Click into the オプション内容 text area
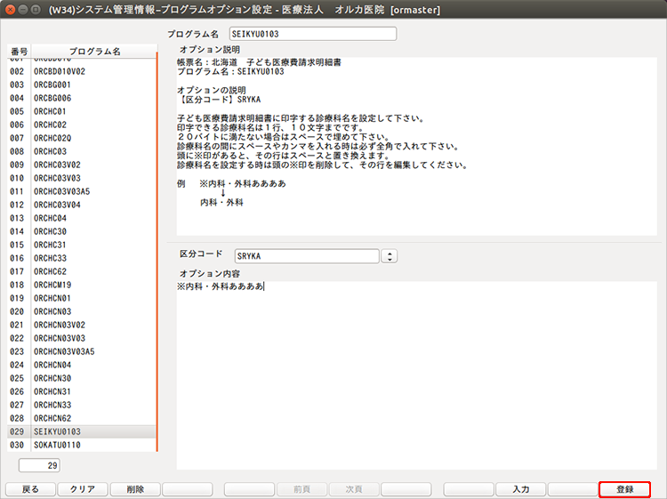 tap(416, 375)
